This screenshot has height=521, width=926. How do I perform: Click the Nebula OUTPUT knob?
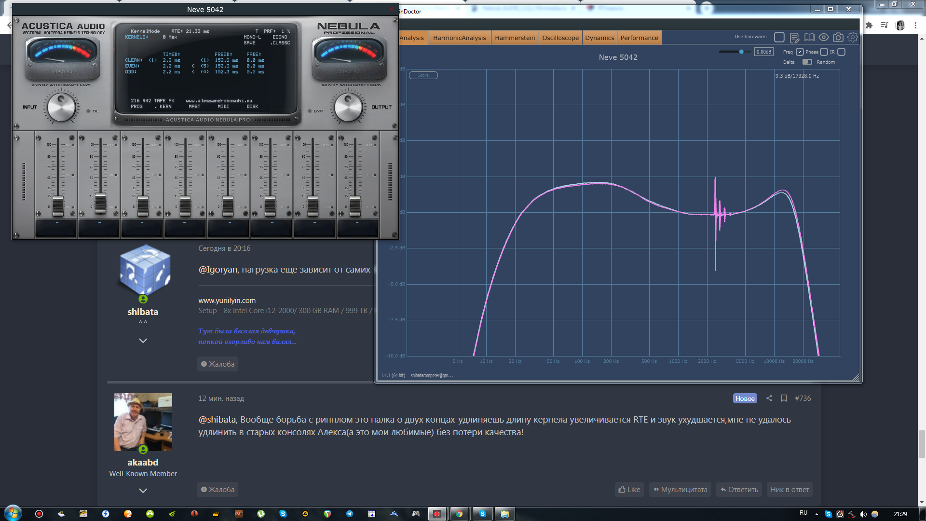[x=348, y=108]
